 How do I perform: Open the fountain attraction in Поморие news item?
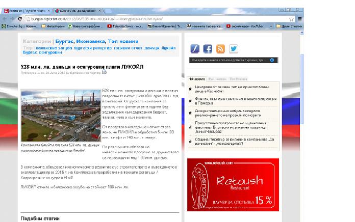pos(236,101)
